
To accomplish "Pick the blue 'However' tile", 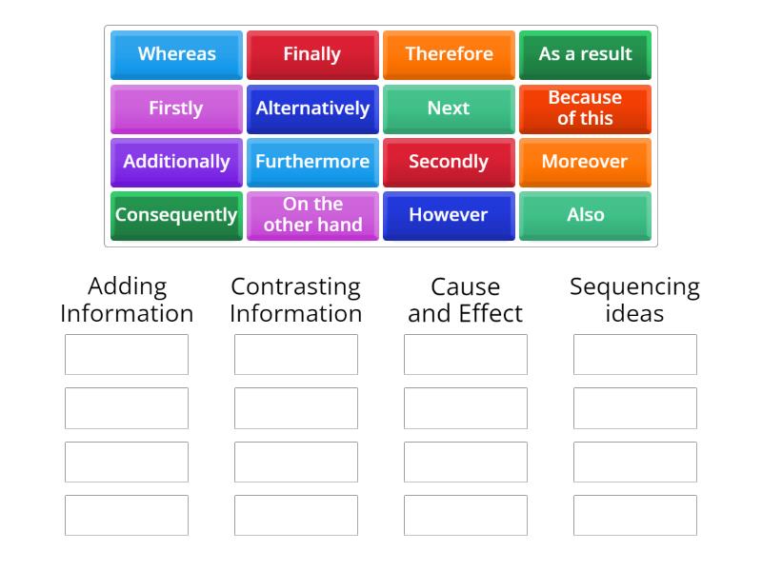I will point(449,215).
